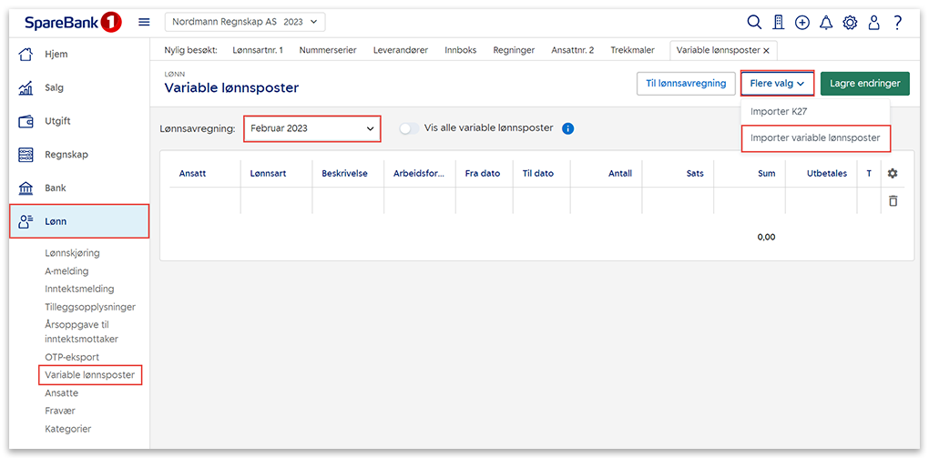Click the Lagre endringer button
Viewport: 929px width, 458px height.
[864, 84]
